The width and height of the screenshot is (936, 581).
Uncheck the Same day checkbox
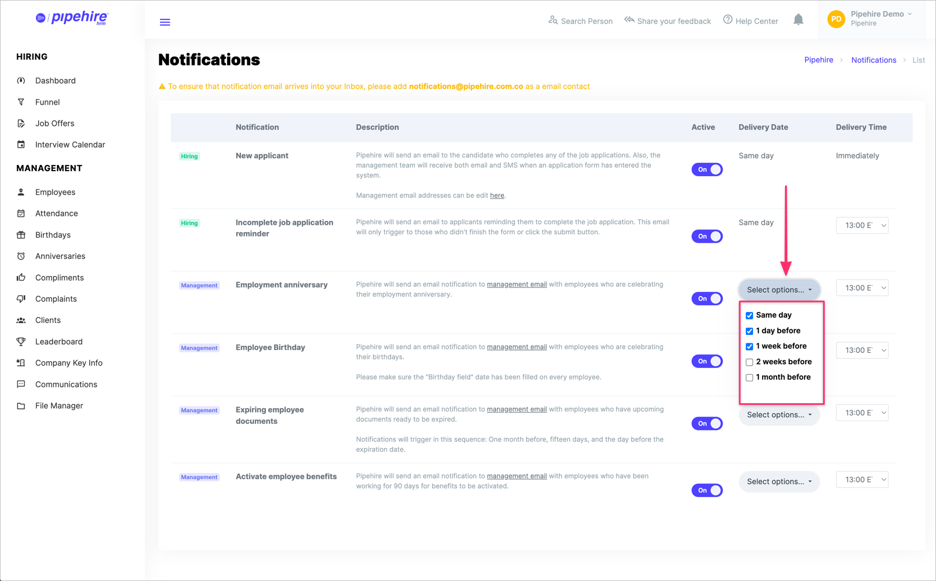(749, 315)
